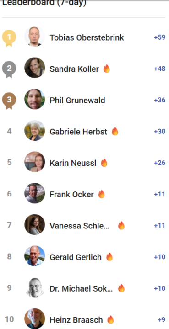This screenshot has width=169, height=329.
Task: Open the Tobias Oberstebrink name link
Action: click(87, 38)
